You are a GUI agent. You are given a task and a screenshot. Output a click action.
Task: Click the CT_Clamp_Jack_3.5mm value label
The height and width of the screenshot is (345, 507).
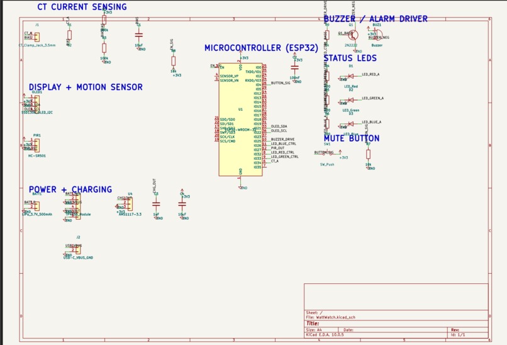(x=37, y=45)
